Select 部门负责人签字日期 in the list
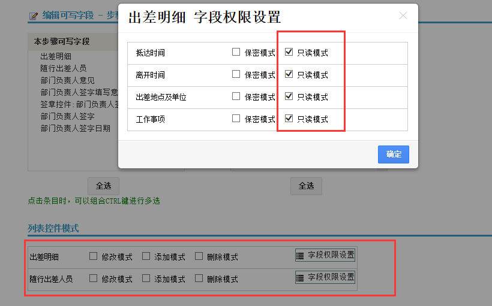 76,128
